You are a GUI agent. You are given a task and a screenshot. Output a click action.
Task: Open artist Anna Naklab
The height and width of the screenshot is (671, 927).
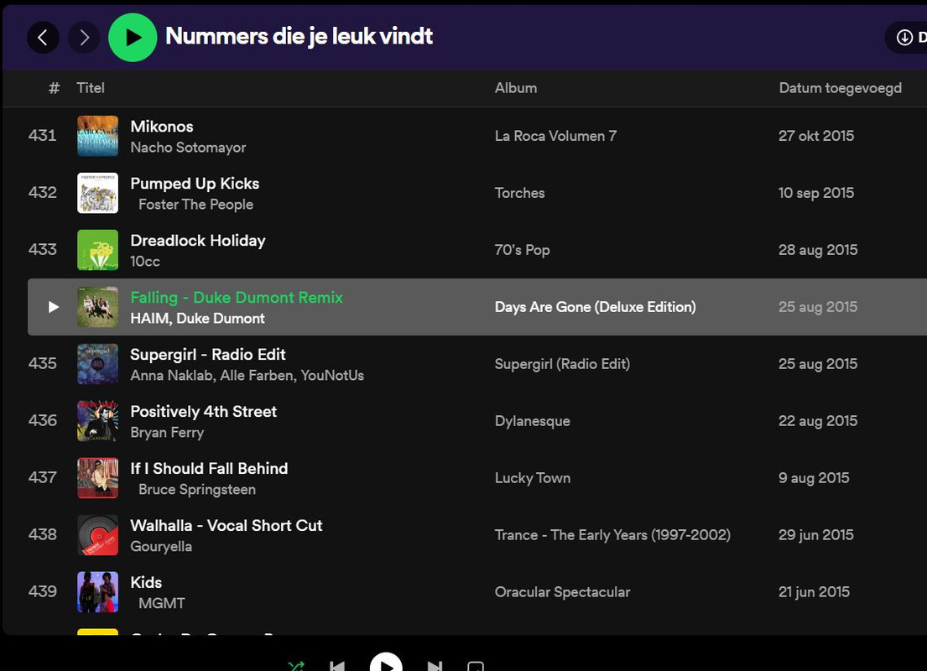point(171,376)
